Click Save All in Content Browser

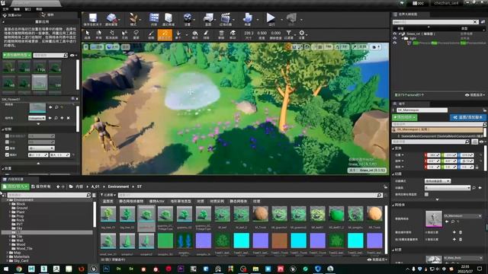(41, 186)
